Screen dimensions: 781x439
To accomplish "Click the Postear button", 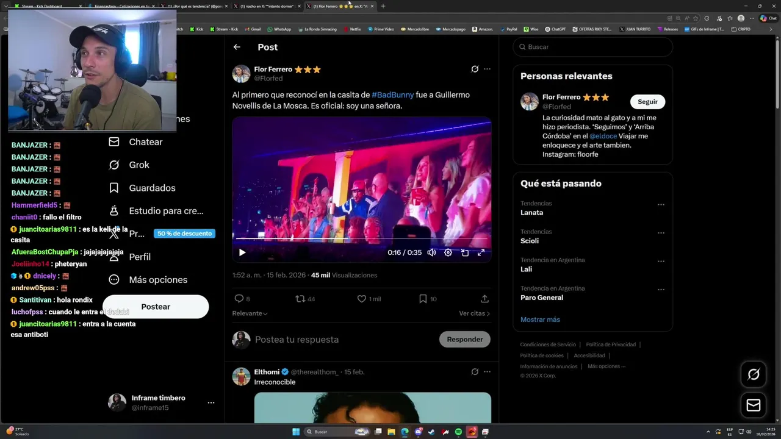I will tap(156, 307).
